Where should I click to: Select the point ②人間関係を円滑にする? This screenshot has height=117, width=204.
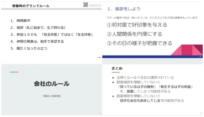(134, 34)
